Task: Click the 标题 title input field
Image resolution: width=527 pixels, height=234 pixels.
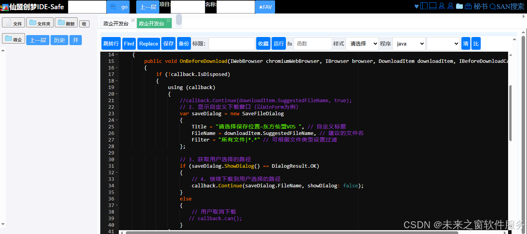Action: point(232,44)
